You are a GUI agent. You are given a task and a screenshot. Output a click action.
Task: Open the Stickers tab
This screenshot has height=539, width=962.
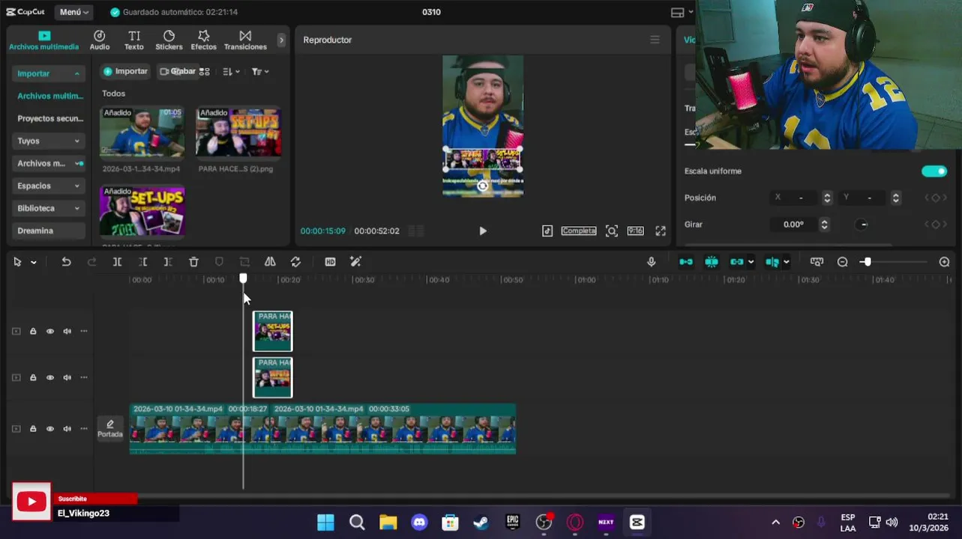[x=169, y=41]
